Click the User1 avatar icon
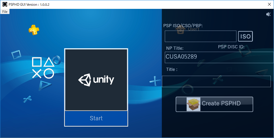This screenshot has height=138, width=274. [x=181, y=30]
